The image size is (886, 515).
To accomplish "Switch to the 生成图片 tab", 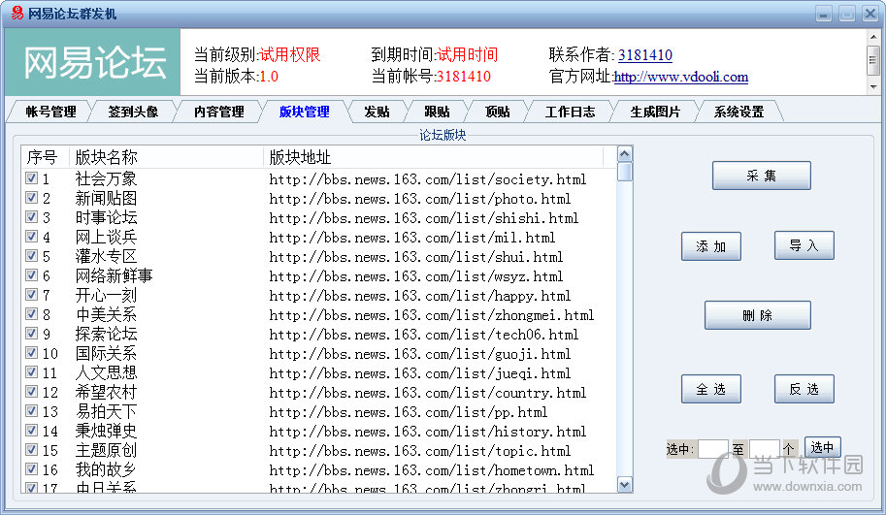I will click(x=655, y=112).
